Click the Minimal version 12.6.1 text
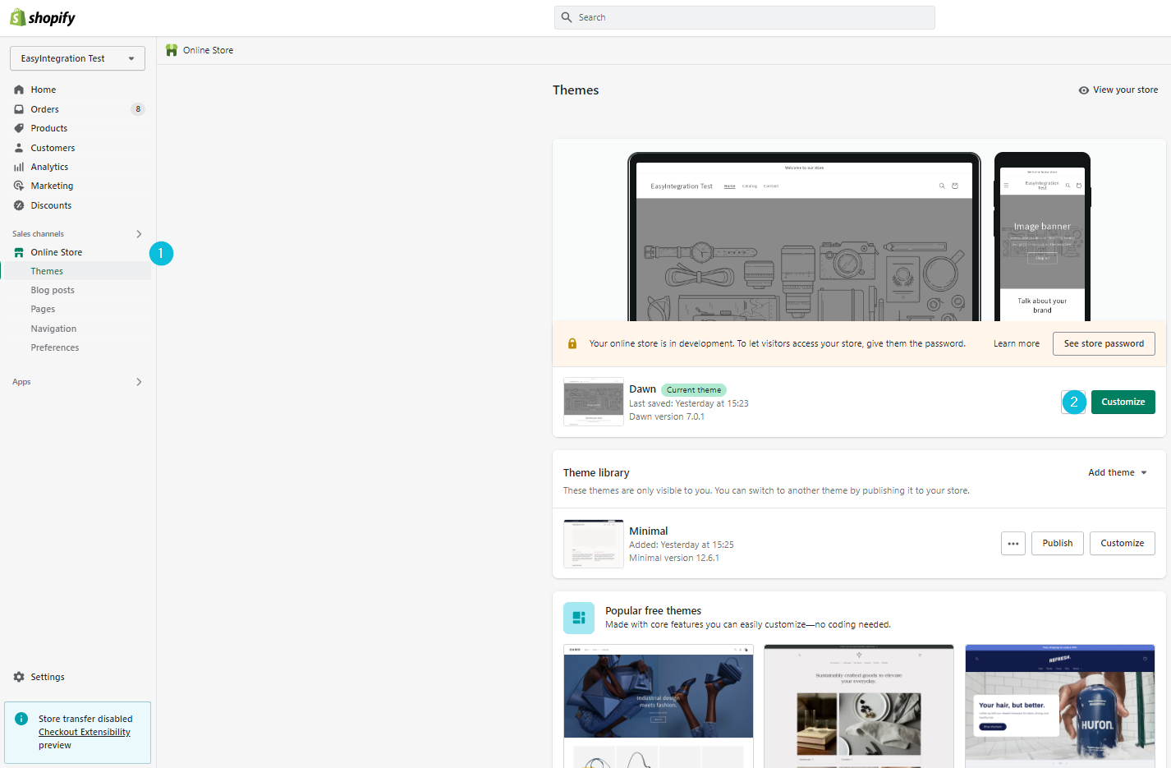The height and width of the screenshot is (768, 1171). coord(674,559)
